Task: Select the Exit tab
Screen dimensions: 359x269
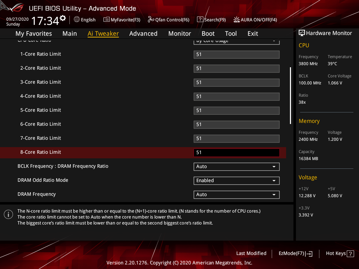Action: [x=253, y=34]
